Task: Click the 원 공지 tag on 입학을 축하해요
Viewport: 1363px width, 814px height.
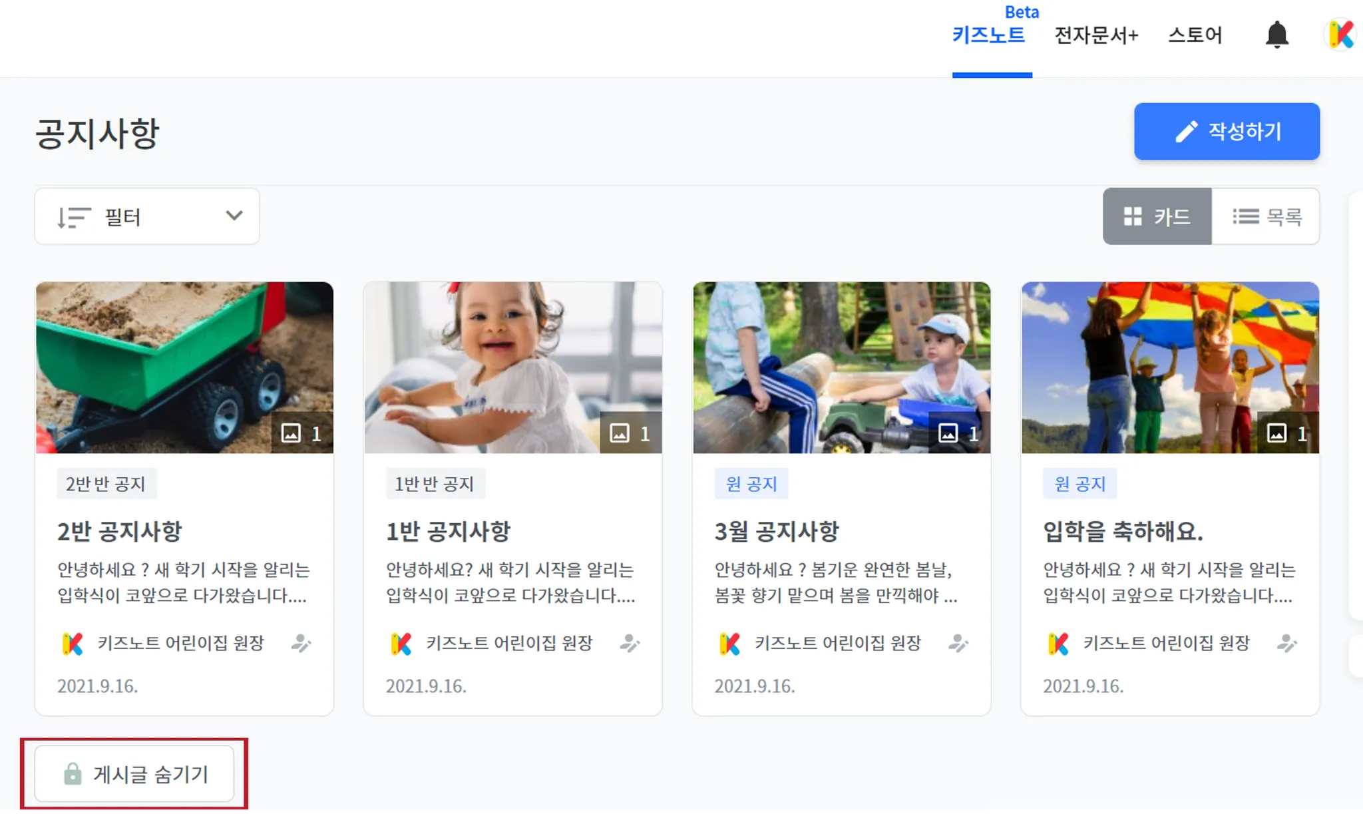Action: [1079, 484]
